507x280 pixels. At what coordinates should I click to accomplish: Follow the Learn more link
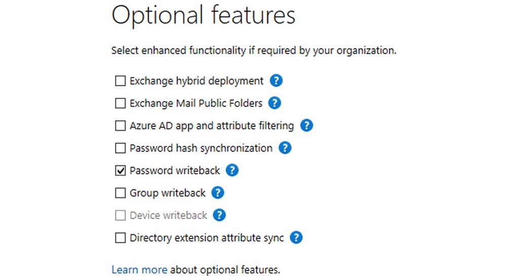click(x=139, y=269)
